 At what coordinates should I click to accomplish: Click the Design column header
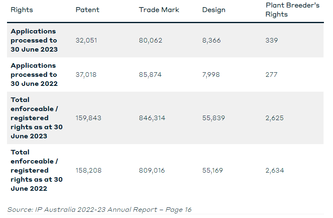(x=214, y=10)
